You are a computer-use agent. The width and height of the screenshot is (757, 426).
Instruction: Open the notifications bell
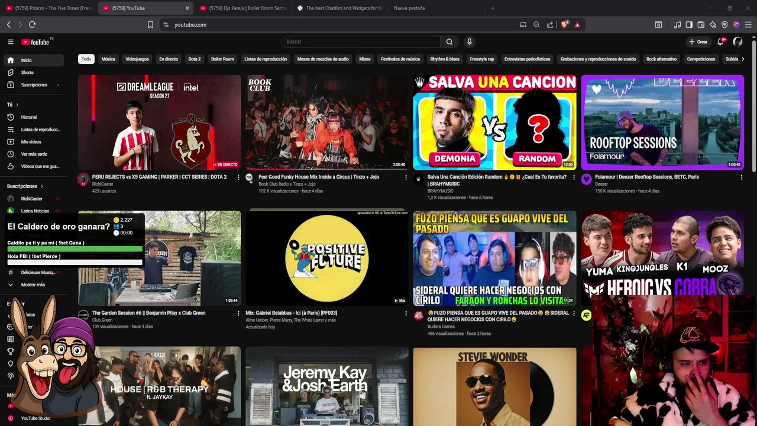point(720,41)
